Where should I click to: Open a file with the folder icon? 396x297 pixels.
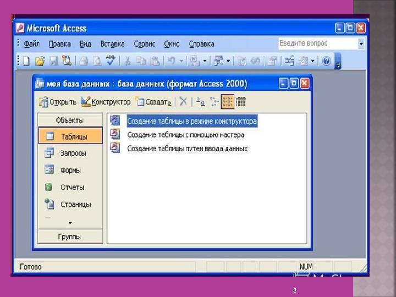click(x=40, y=61)
